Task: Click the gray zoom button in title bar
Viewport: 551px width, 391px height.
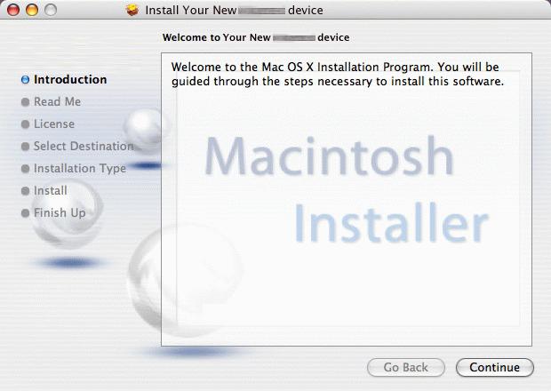Action: tap(51, 10)
